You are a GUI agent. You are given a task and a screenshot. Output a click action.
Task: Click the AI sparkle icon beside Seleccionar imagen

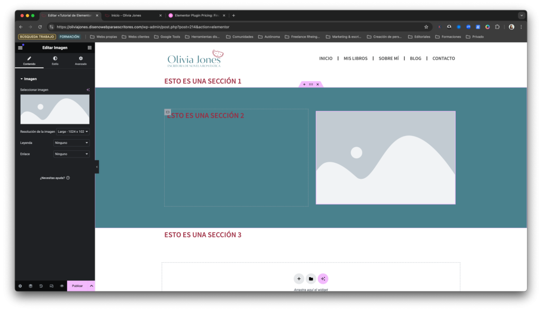[88, 90]
